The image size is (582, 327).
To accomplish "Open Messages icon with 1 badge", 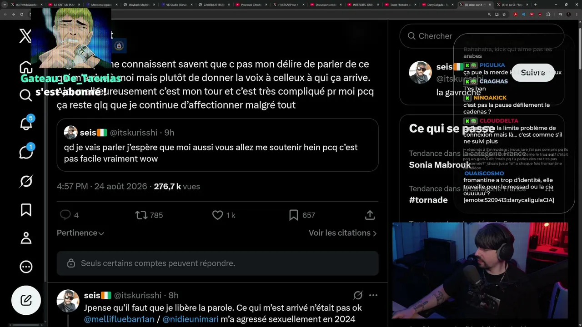I will click(26, 152).
